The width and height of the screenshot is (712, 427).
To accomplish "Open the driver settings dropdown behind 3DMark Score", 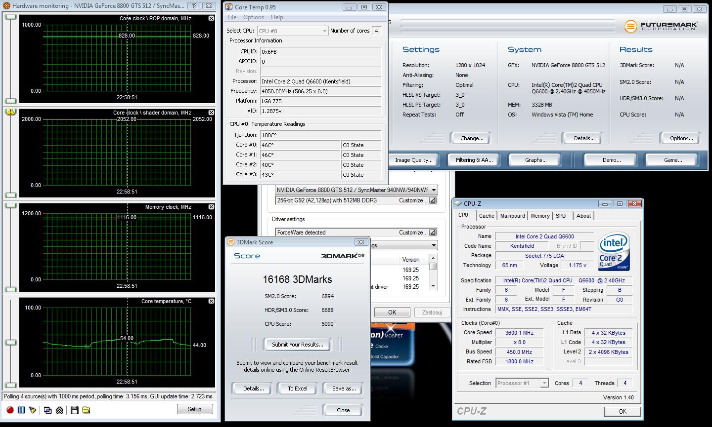I will tap(434, 245).
